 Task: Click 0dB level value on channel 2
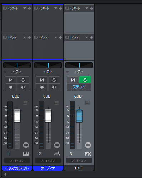pyautogui.click(x=47, y=96)
